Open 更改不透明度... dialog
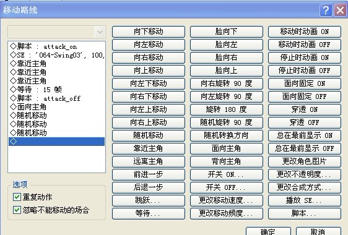The image size is (348, 235). tap(305, 174)
